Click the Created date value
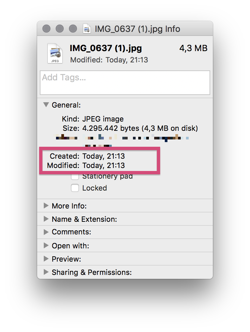 pos(103,156)
